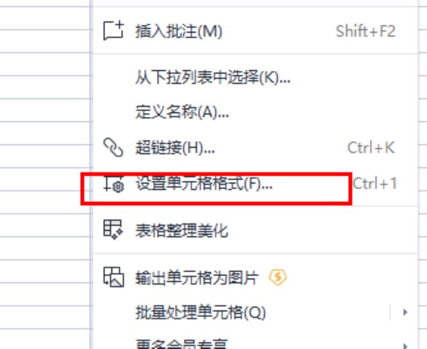Select the partially visible 更多会员专享 entry

pyautogui.click(x=181, y=344)
